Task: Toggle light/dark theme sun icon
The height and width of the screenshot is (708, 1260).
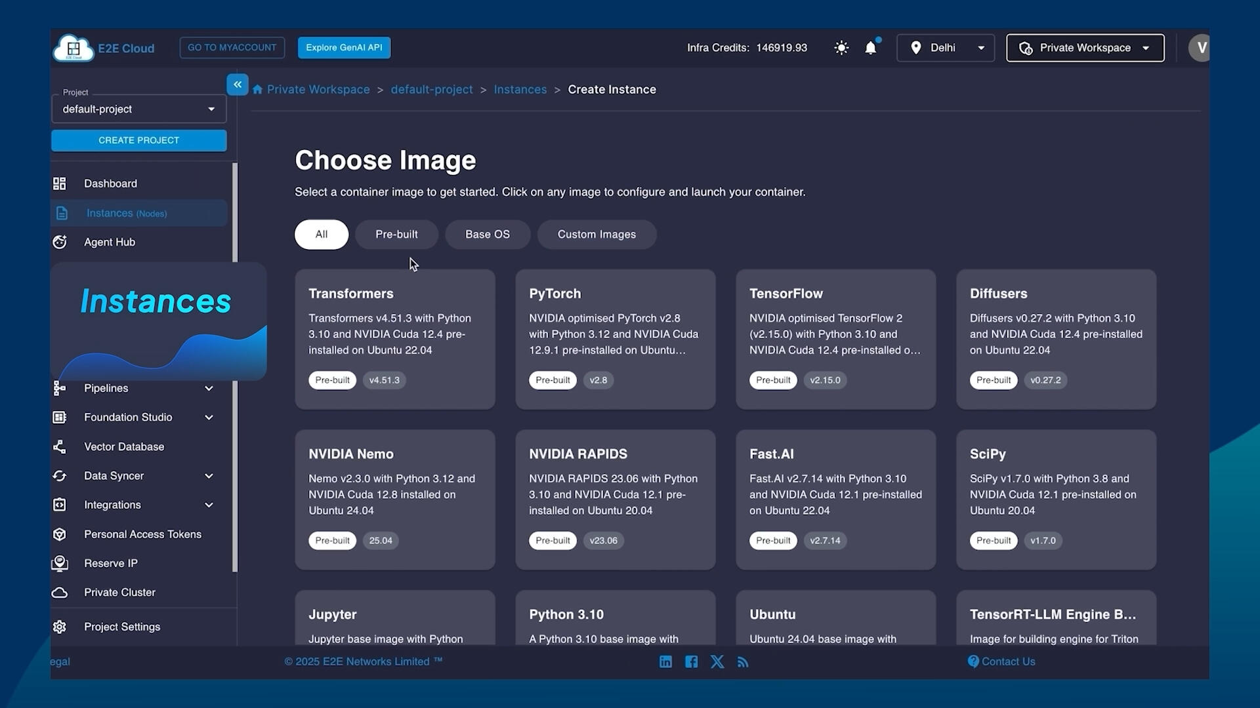Action: click(x=841, y=48)
